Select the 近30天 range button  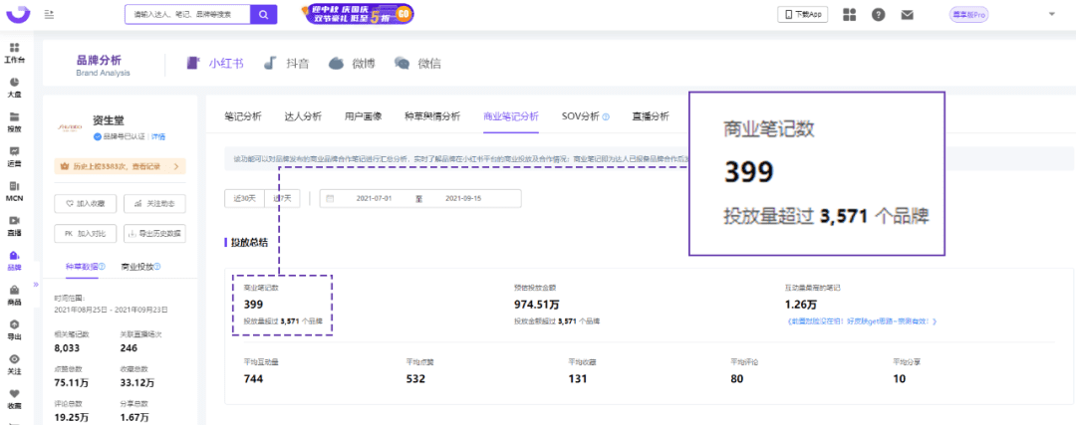[x=244, y=199]
